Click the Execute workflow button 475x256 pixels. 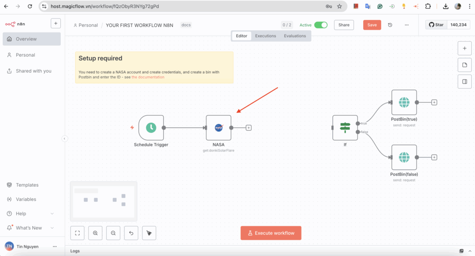coord(271,233)
